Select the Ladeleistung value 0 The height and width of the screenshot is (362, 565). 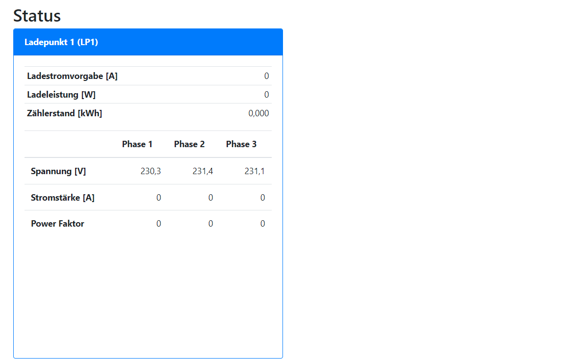[x=266, y=95]
